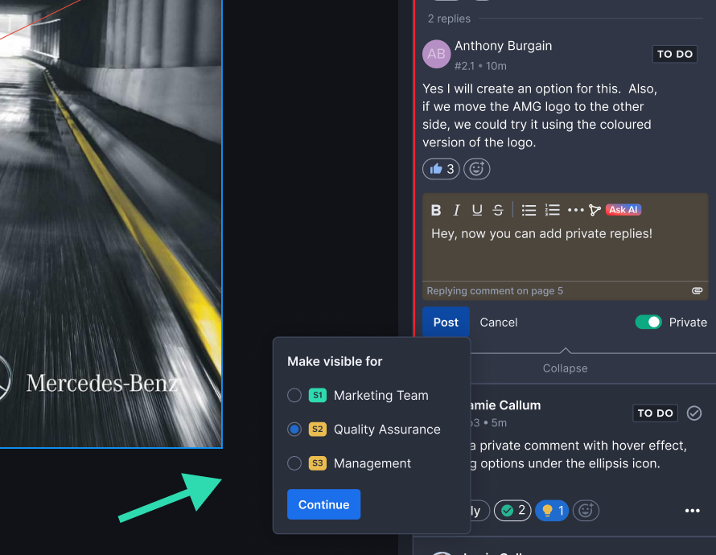This screenshot has height=555, width=716.
Task: Apply italic formatting in reply editor
Action: (456, 210)
